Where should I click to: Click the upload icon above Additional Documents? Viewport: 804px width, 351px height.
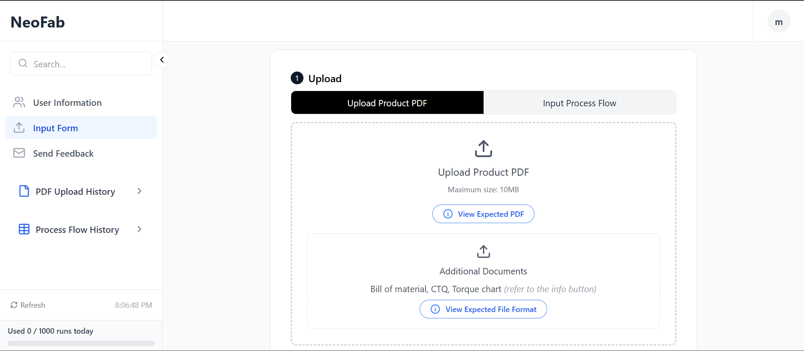[483, 251]
